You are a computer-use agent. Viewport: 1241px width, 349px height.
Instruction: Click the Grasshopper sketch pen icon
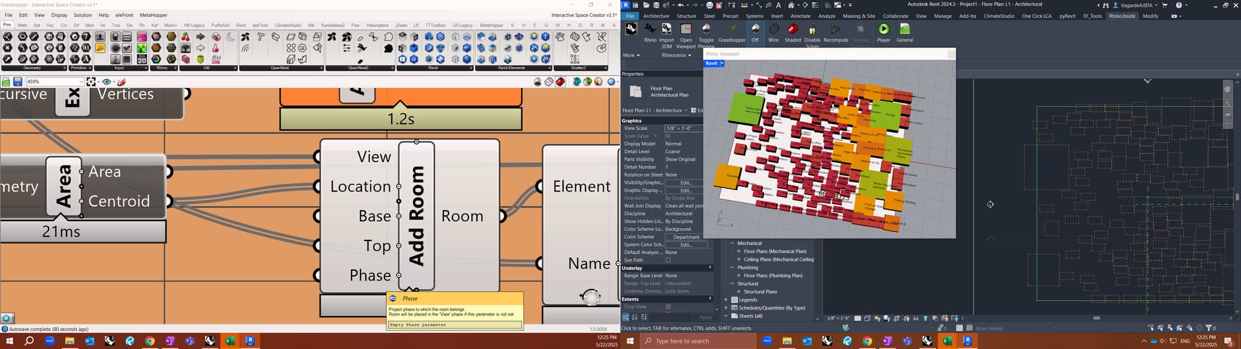point(122,81)
